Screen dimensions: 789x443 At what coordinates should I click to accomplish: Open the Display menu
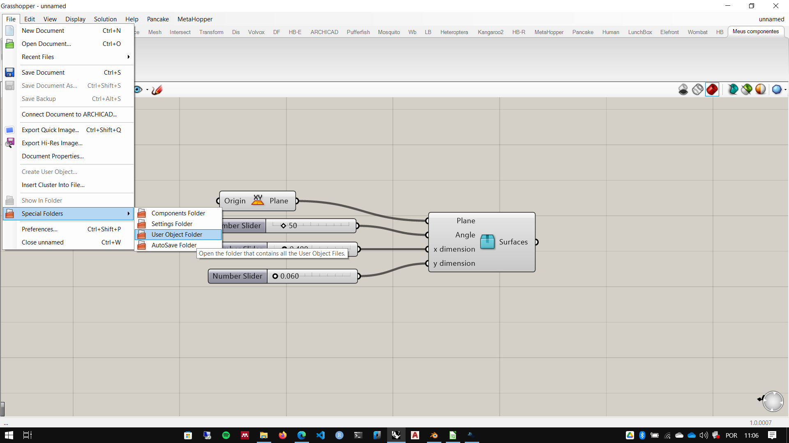pyautogui.click(x=75, y=19)
